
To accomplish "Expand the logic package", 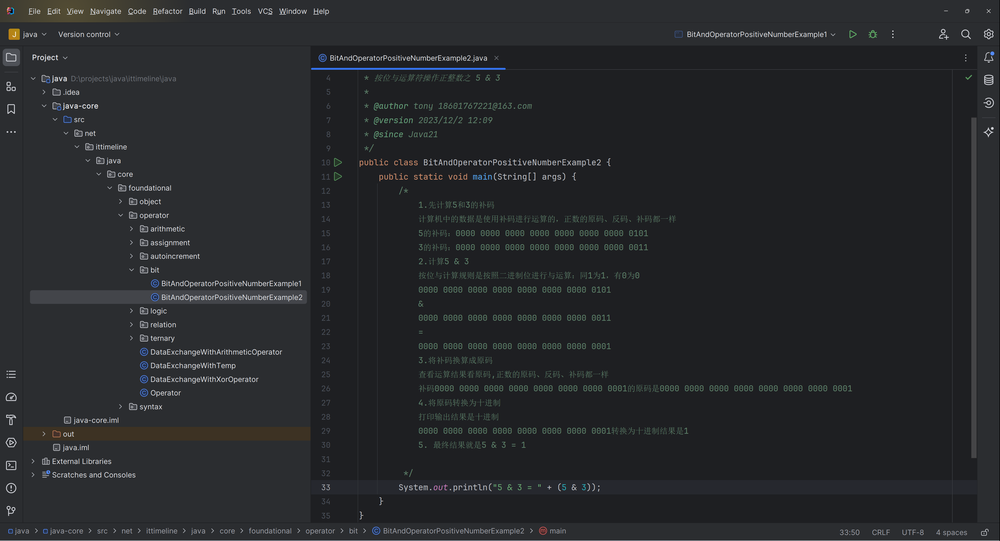I will point(132,311).
